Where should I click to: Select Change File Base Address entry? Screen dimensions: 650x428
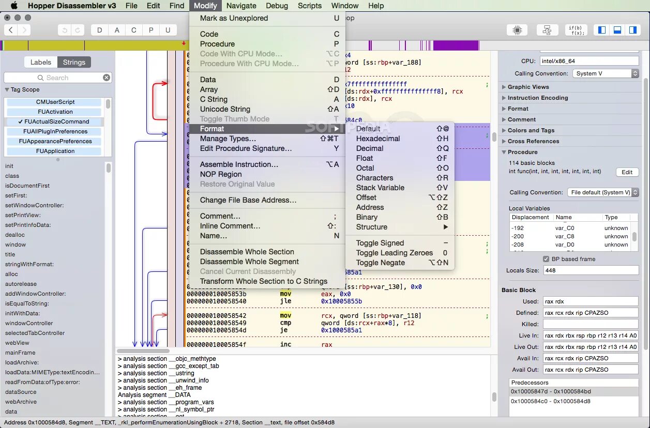coord(267,200)
